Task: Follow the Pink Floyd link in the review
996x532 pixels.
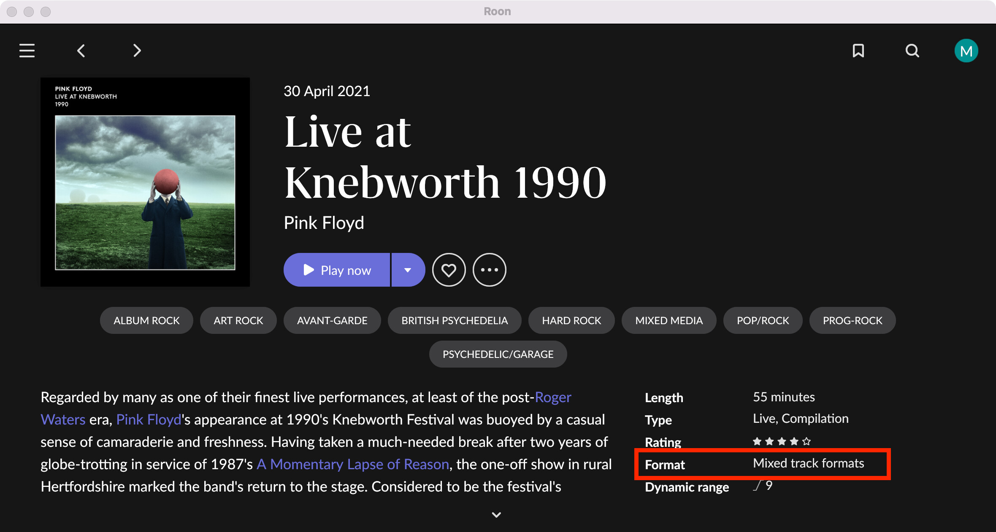Action: [149, 419]
